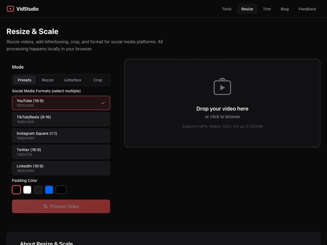The image size is (327, 245).
Task: Click the Process Video button
Action: [61, 206]
